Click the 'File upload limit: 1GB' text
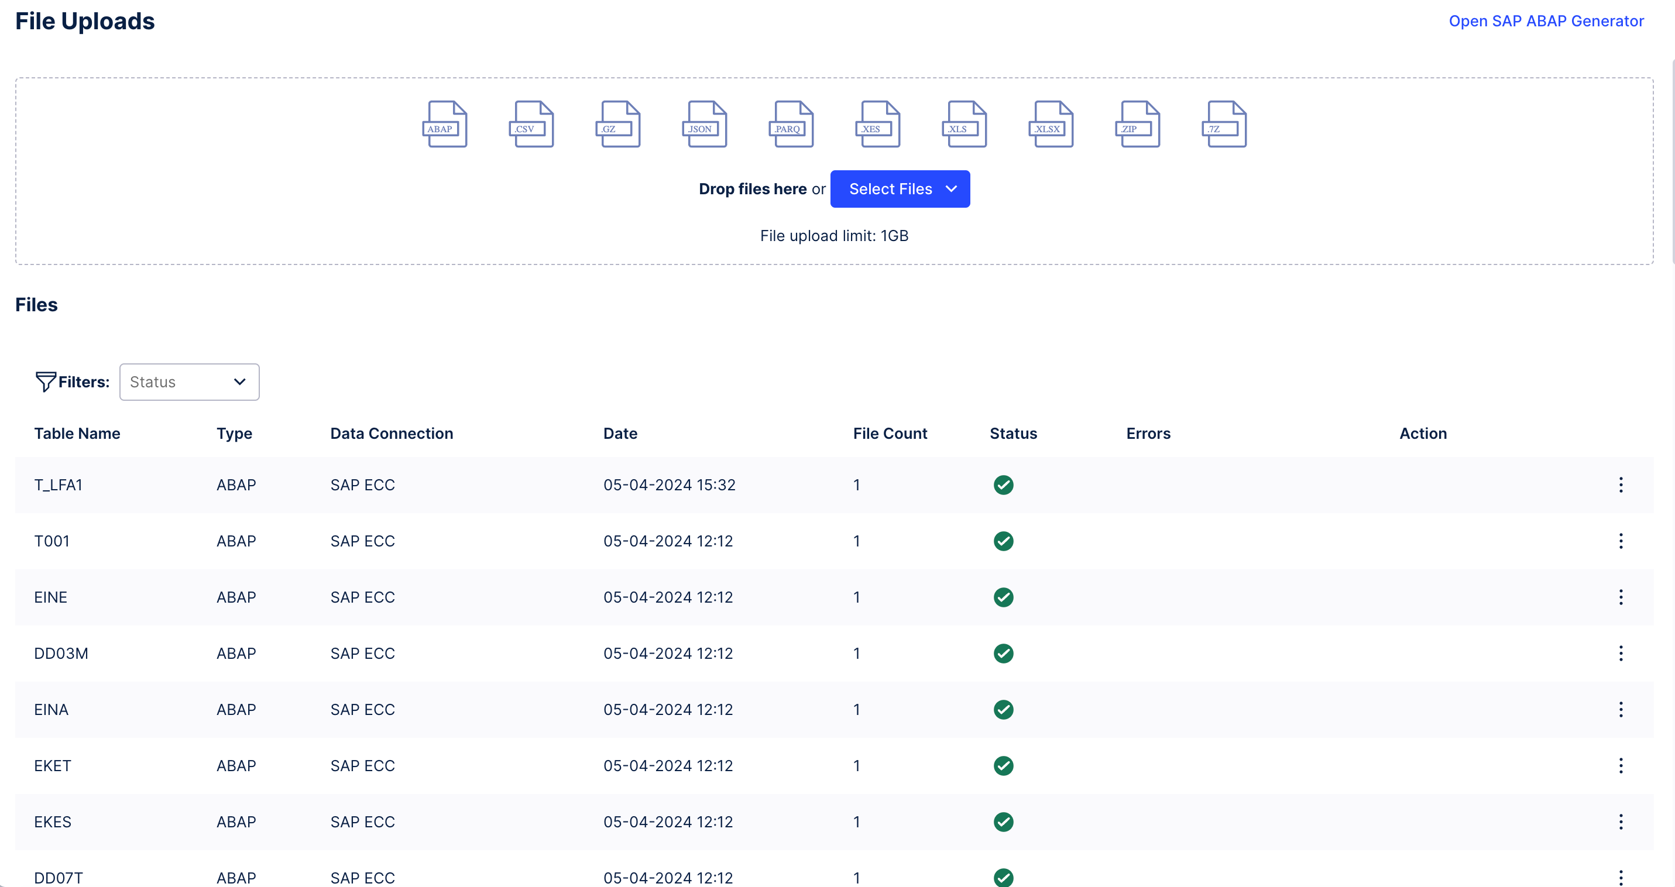The height and width of the screenshot is (887, 1675). click(834, 236)
